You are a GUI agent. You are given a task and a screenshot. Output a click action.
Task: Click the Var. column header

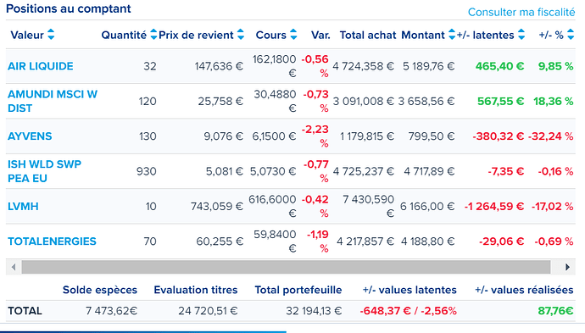coord(320,35)
